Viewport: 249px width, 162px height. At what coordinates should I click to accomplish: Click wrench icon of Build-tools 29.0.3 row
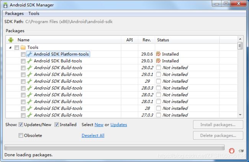click(x=29, y=61)
